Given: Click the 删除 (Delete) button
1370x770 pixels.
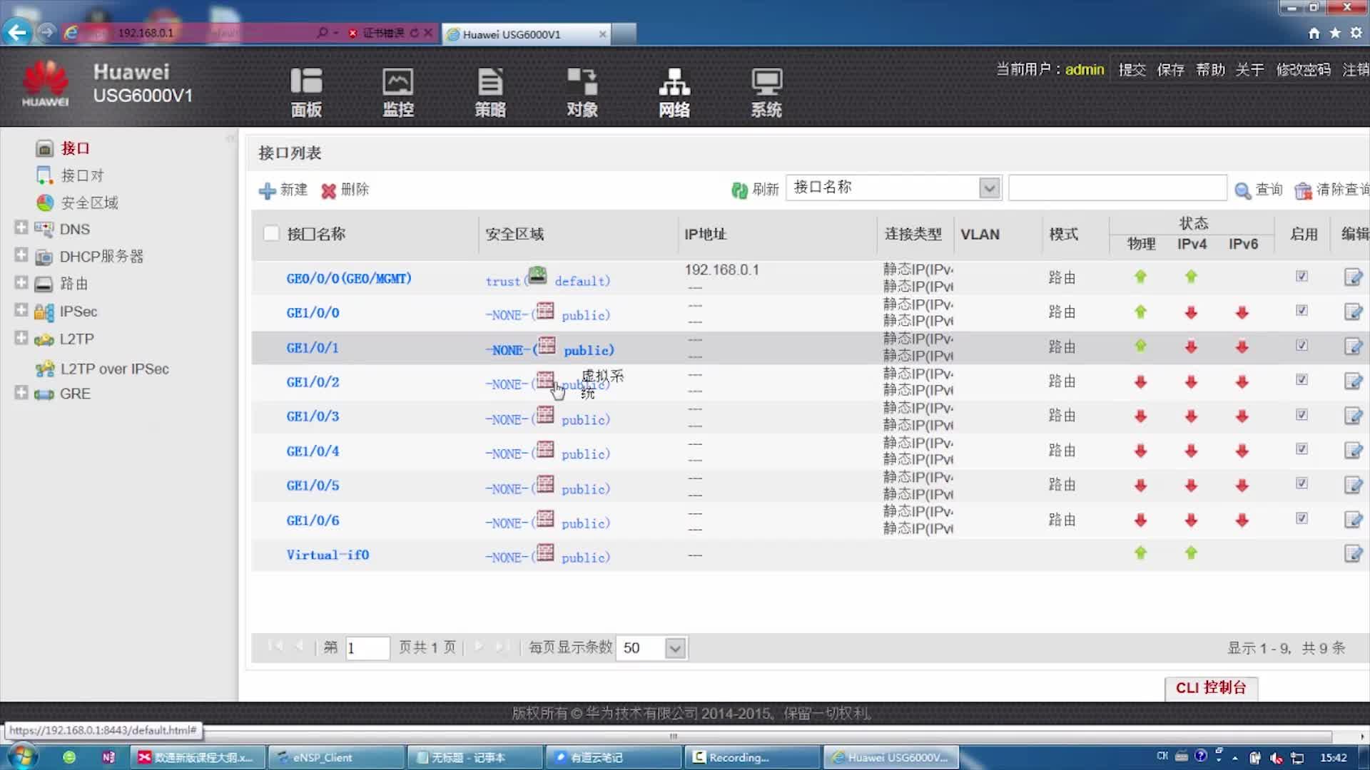Looking at the screenshot, I should point(345,190).
